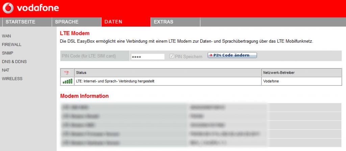The image size is (346, 151).
Task: Click the Status column header
Action: coord(168,73)
